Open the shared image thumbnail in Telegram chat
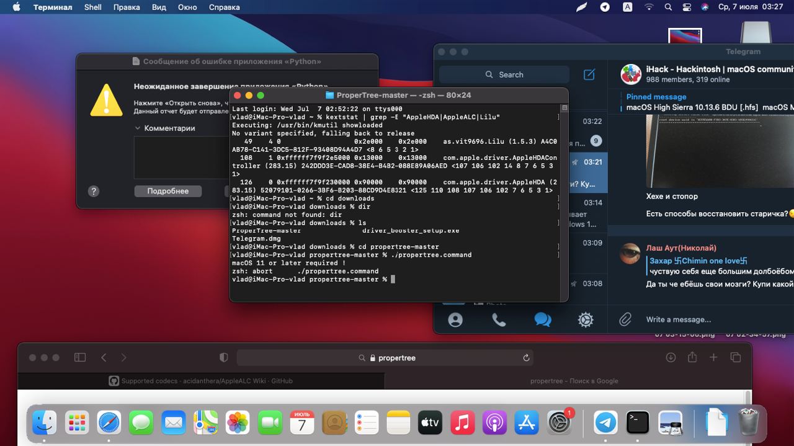The image size is (794, 446). [x=720, y=151]
